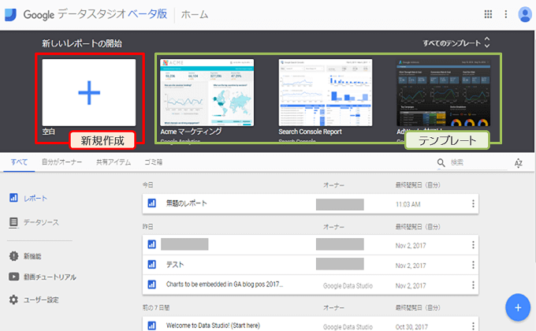The width and height of the screenshot is (536, 331).
Task: Open the dark AdWords template thumbnail
Action: click(x=443, y=92)
